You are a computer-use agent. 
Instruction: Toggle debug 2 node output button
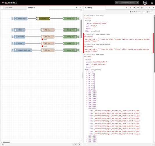pyautogui.click(x=78, y=18)
